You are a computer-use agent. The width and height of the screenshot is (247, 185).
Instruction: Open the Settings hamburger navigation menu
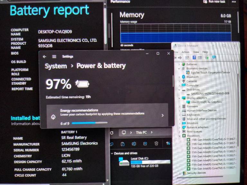pyautogui.click(x=54, y=57)
